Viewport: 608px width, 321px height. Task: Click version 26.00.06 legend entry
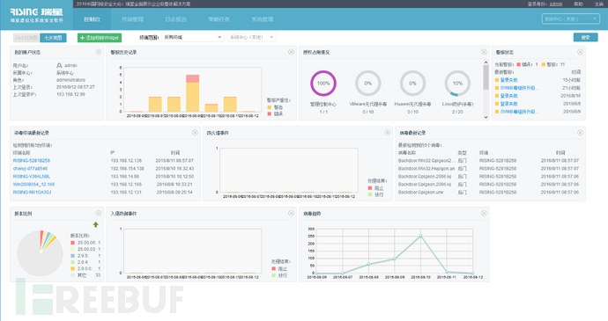(85, 243)
